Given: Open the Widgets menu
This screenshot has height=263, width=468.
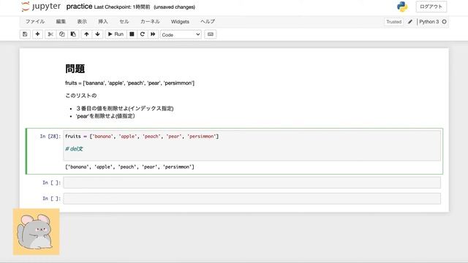Looking at the screenshot, I should (x=180, y=21).
